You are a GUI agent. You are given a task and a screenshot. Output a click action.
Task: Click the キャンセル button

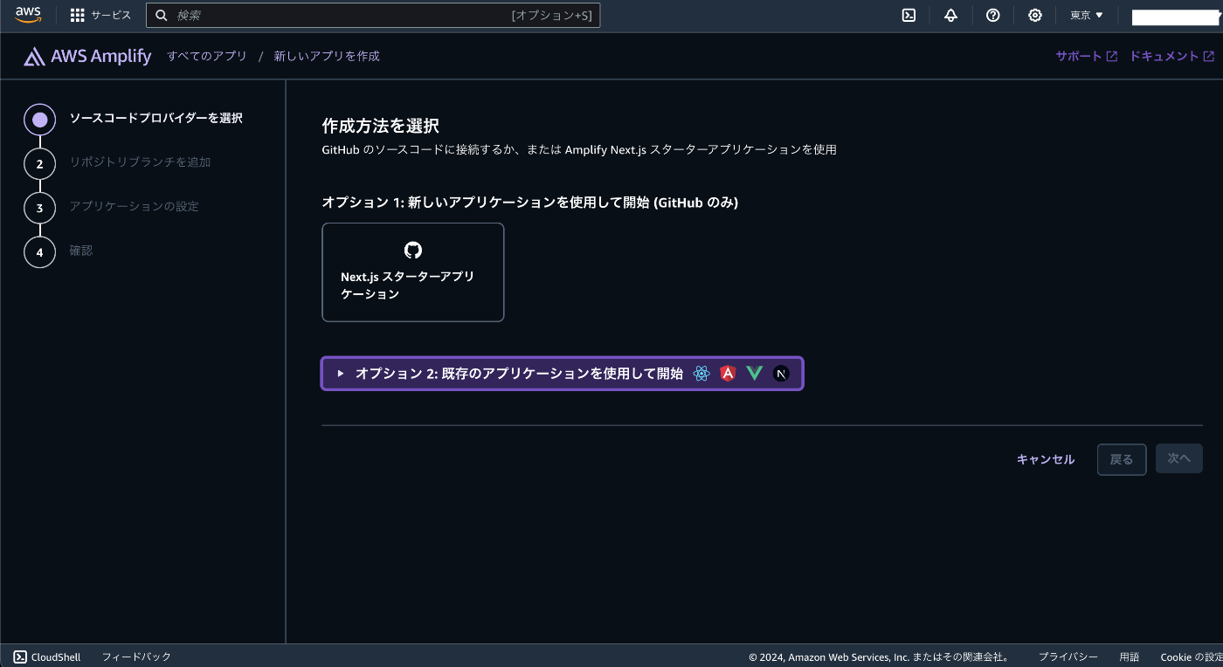pos(1045,458)
